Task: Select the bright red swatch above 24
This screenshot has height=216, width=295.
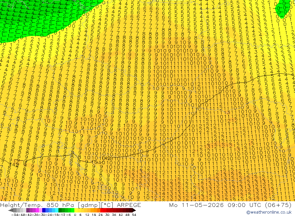Action: pyautogui.click(x=101, y=210)
